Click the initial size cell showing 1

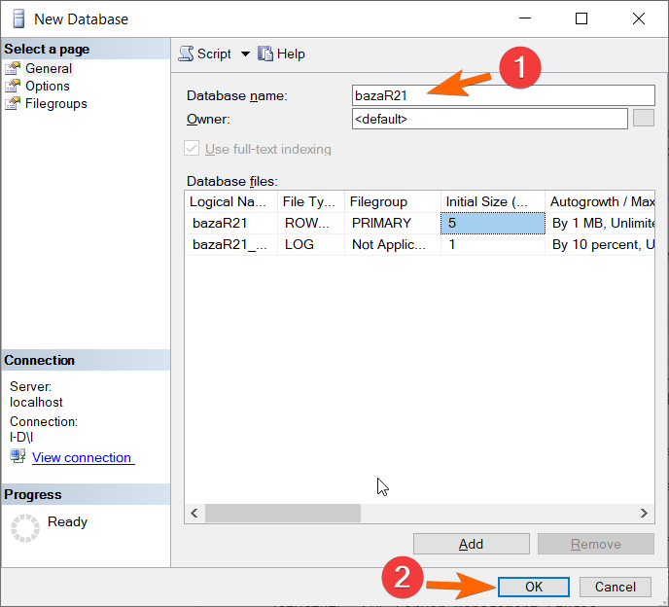pyautogui.click(x=493, y=244)
